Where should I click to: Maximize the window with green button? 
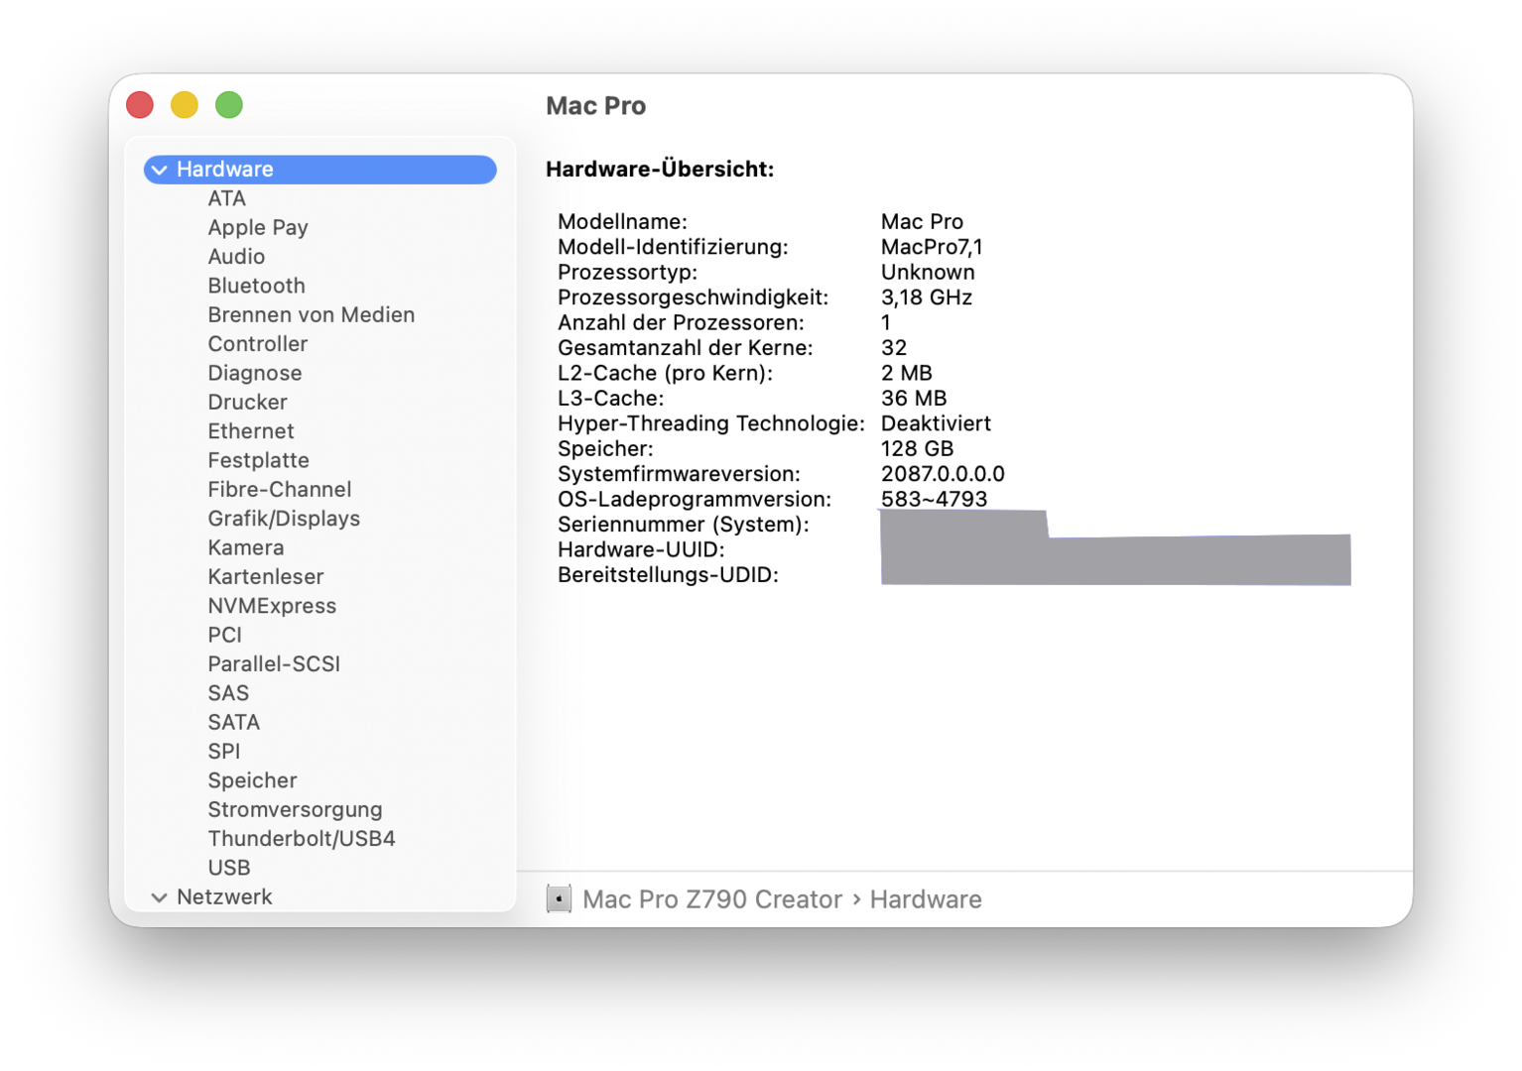click(229, 105)
